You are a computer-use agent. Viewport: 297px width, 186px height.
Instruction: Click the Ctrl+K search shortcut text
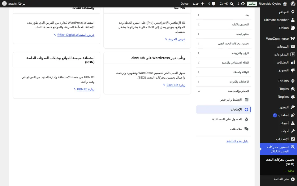click(x=224, y=4)
